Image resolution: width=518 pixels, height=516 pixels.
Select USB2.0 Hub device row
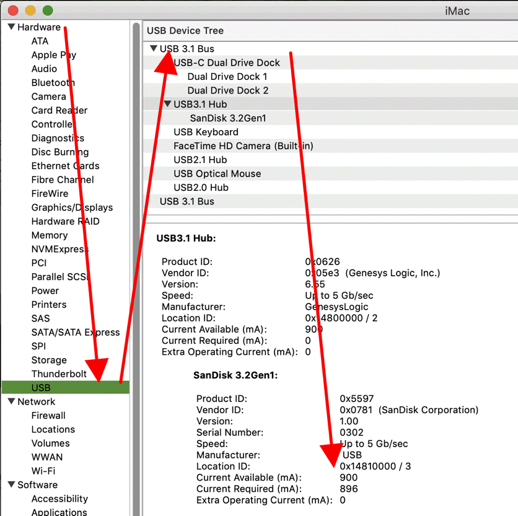click(330, 188)
